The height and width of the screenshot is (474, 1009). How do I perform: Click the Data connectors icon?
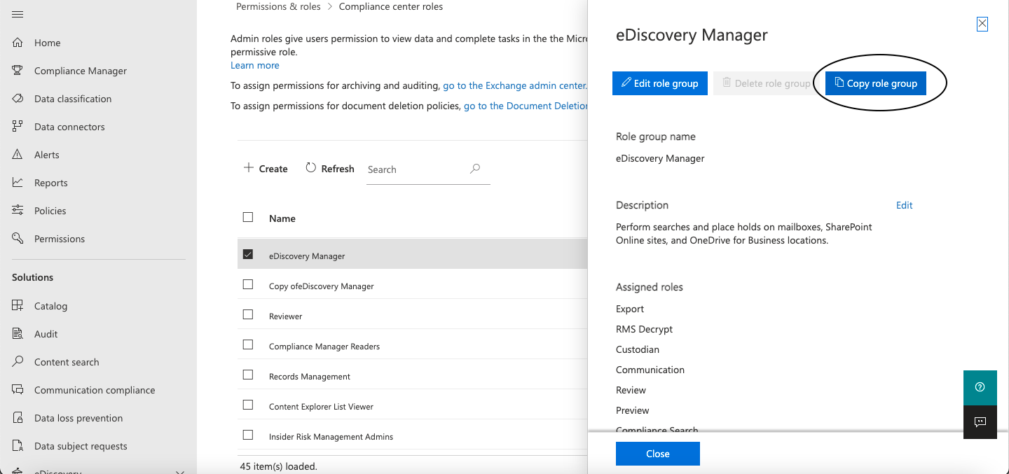[x=18, y=127]
